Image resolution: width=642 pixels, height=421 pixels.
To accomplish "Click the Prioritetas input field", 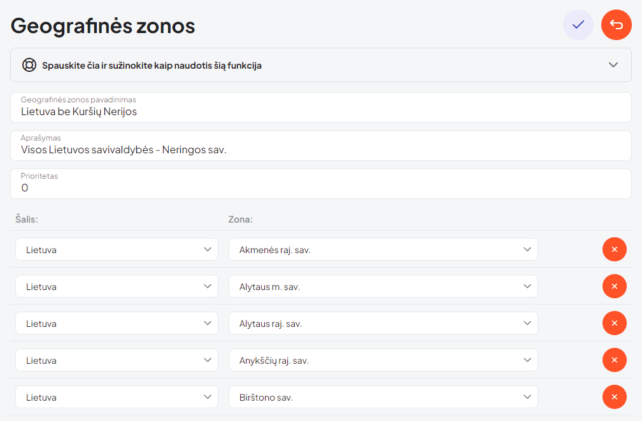I will [x=320, y=188].
